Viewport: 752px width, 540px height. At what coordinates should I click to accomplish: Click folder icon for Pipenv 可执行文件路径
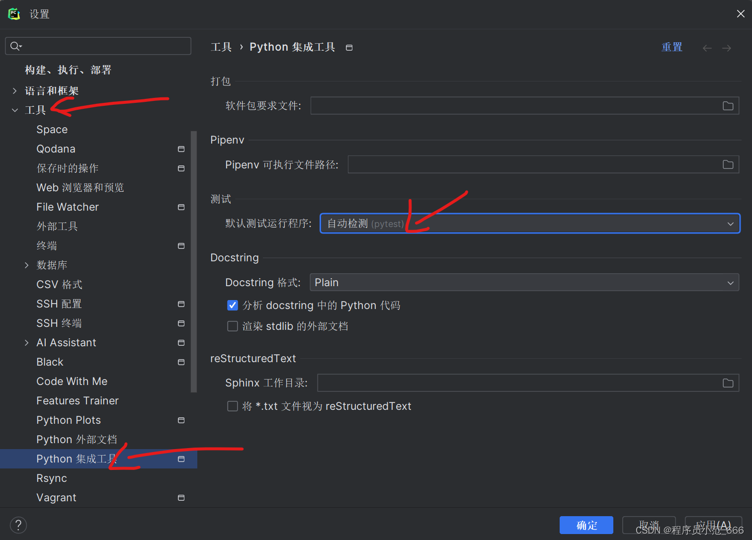tap(728, 164)
